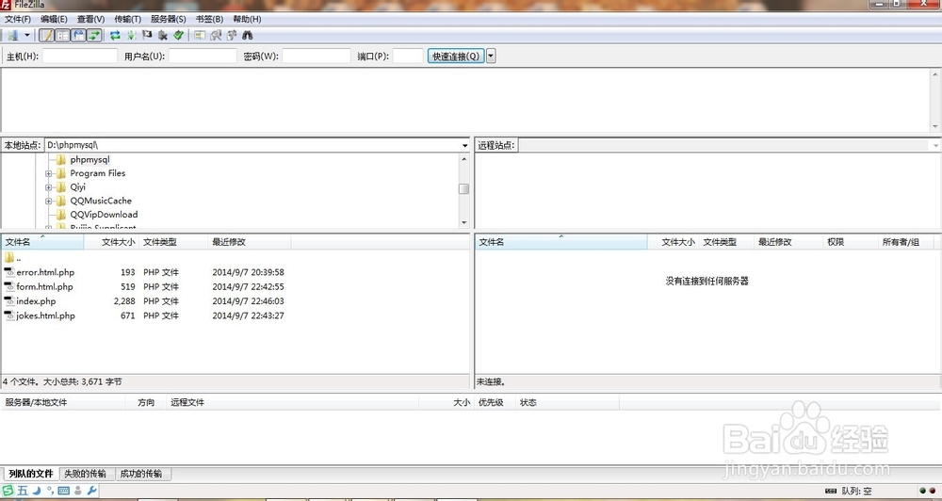Click the process queue toolbar icon
Screen dimensions: 942x501
(x=131, y=36)
